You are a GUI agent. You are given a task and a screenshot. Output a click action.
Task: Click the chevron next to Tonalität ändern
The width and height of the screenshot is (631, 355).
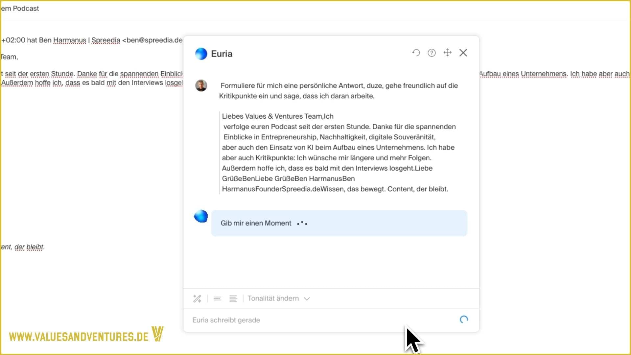click(307, 299)
